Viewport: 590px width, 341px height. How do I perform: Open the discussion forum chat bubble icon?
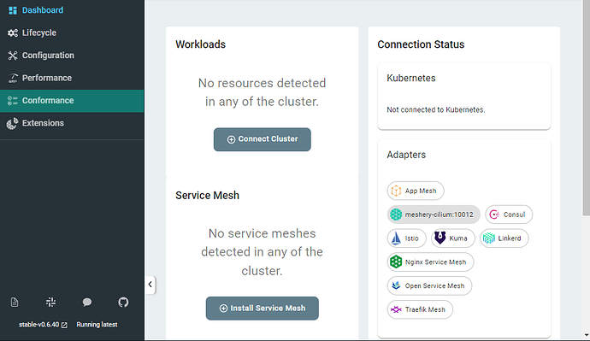click(87, 302)
